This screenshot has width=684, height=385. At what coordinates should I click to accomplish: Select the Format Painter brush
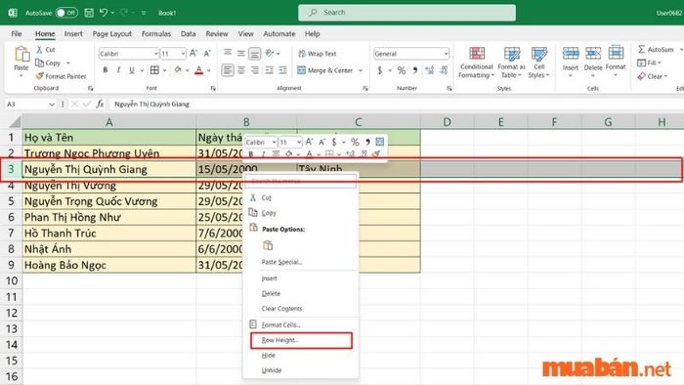coord(40,76)
